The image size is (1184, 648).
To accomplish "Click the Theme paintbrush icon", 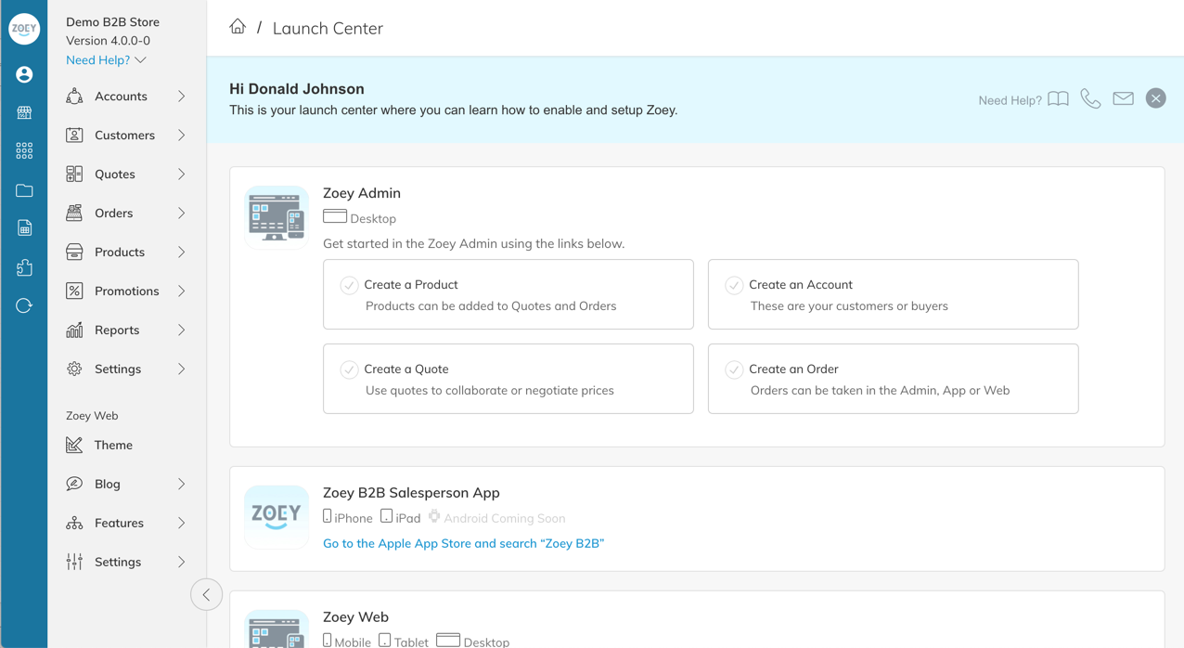I will (x=74, y=445).
